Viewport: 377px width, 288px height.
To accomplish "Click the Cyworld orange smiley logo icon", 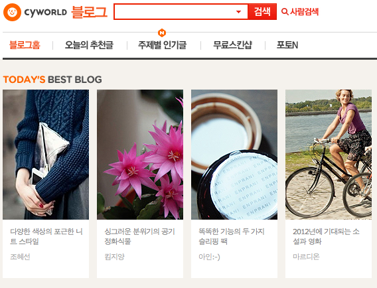I will (12, 12).
